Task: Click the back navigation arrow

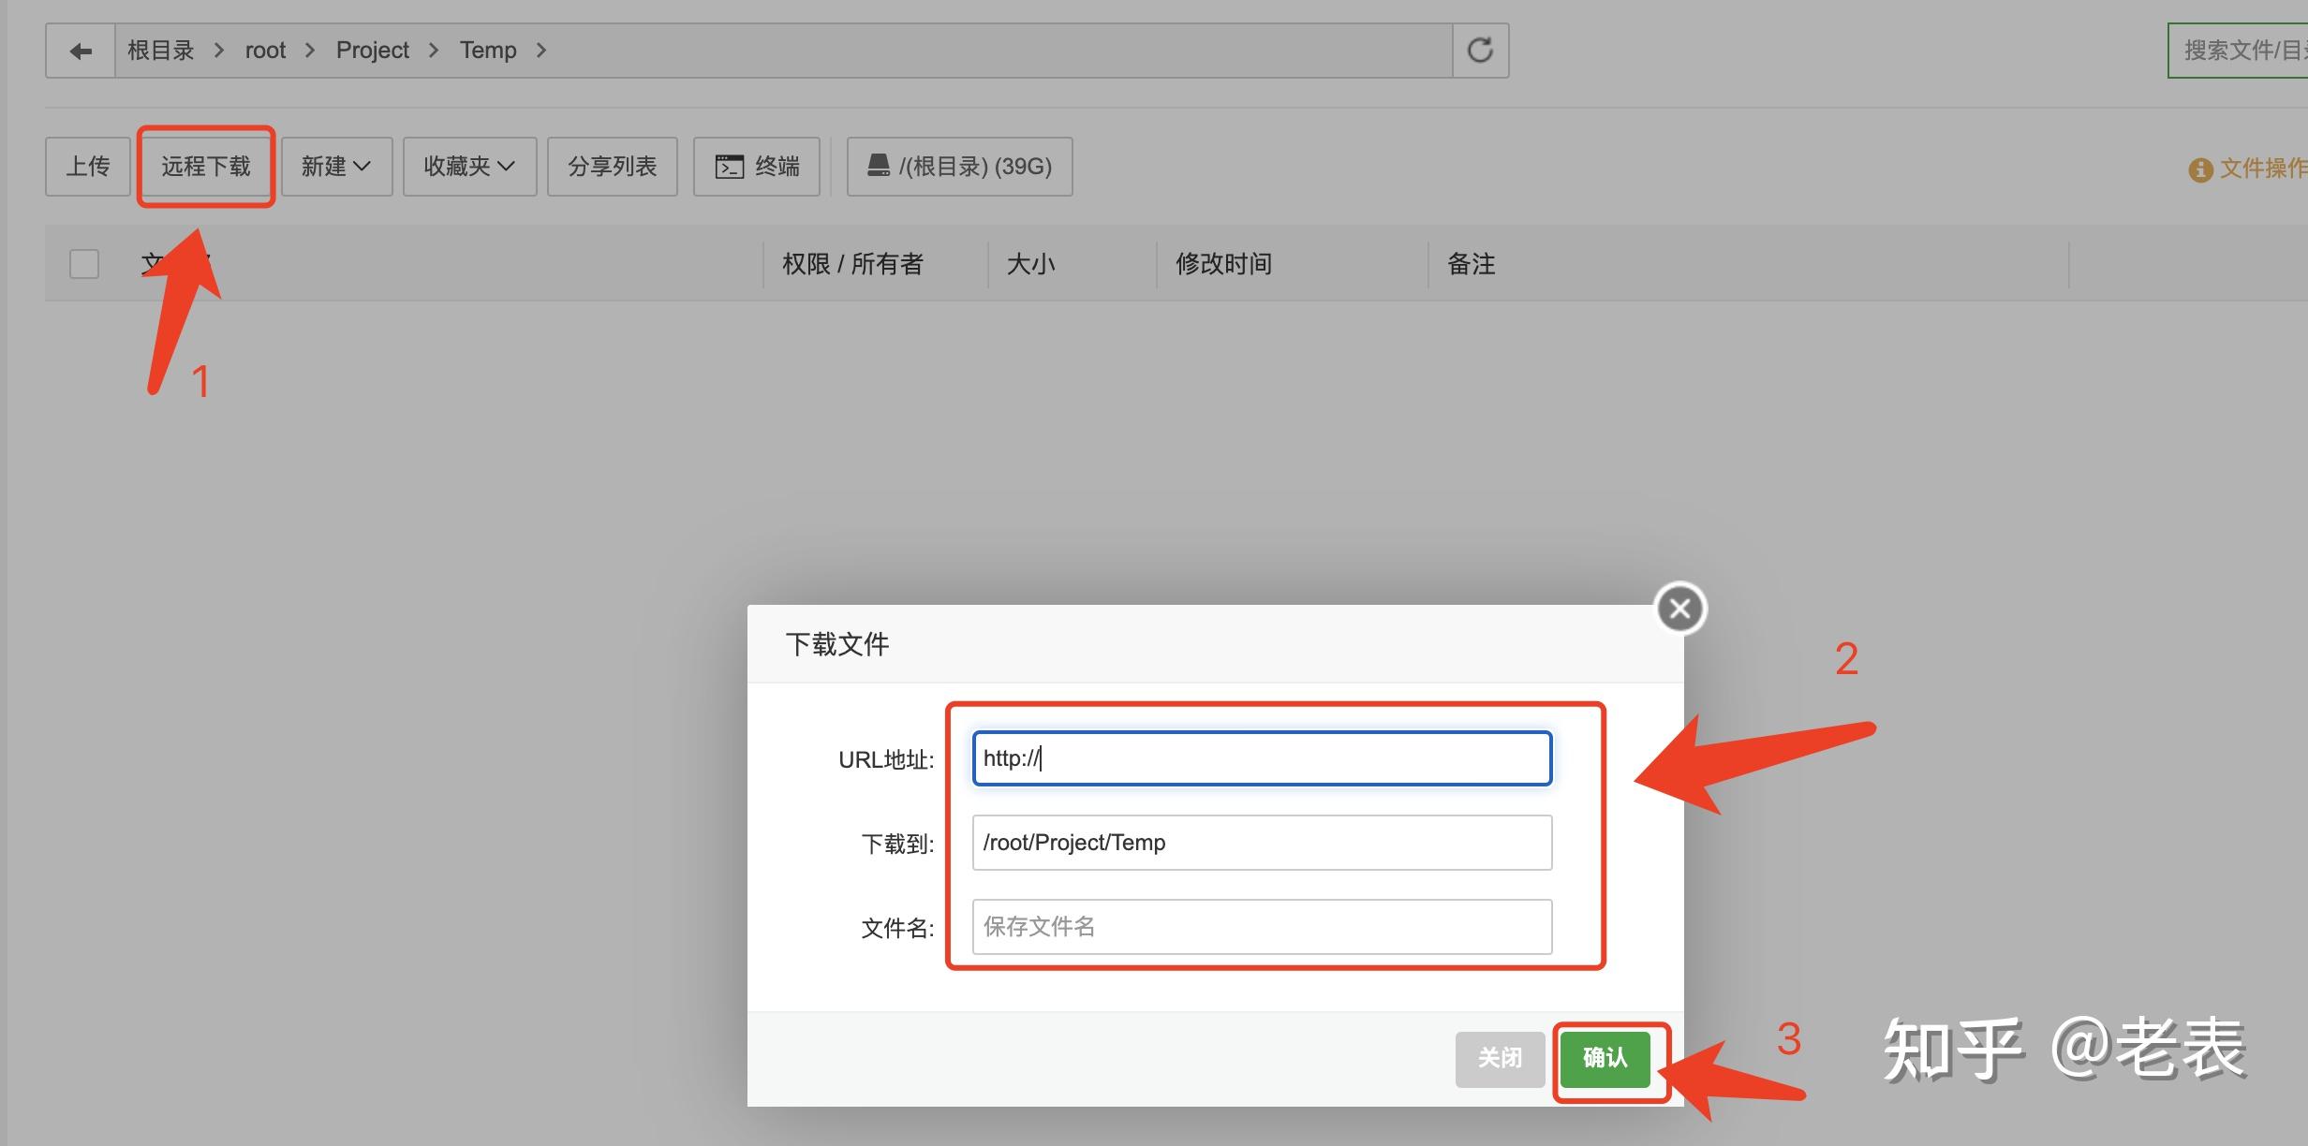Action: pos(80,50)
